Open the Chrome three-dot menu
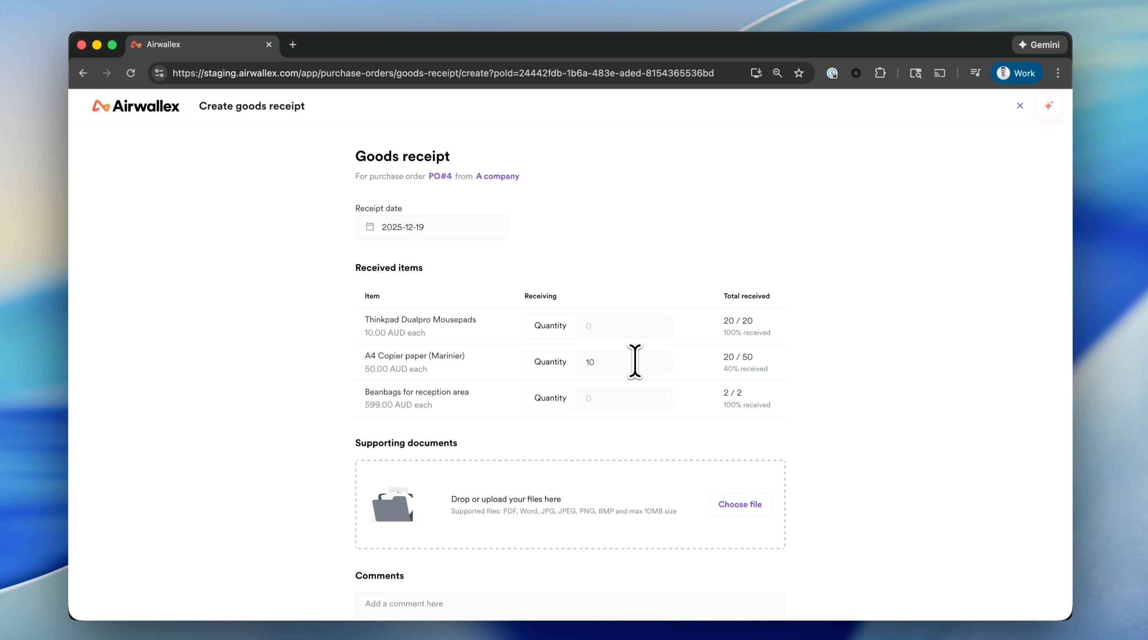 click(1057, 73)
